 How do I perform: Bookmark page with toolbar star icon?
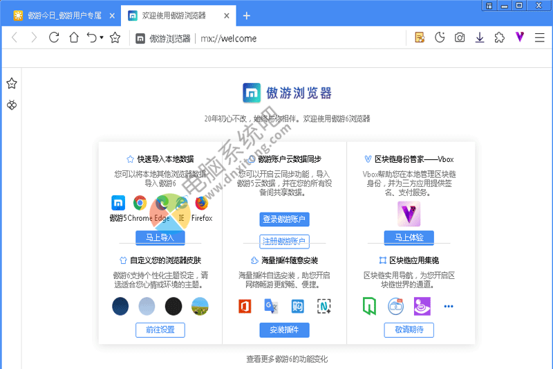[115, 37]
